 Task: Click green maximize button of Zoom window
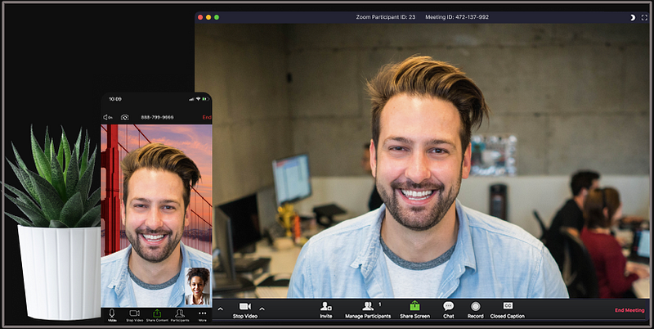coord(217,17)
